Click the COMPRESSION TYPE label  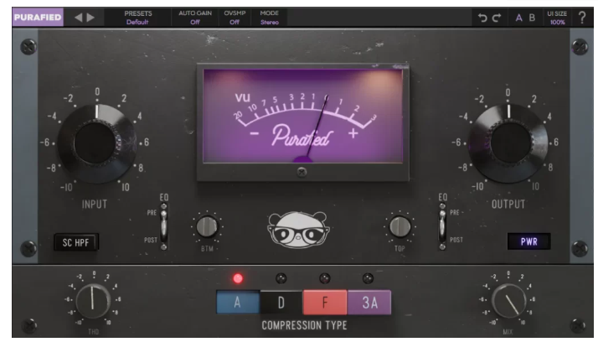pos(304,325)
